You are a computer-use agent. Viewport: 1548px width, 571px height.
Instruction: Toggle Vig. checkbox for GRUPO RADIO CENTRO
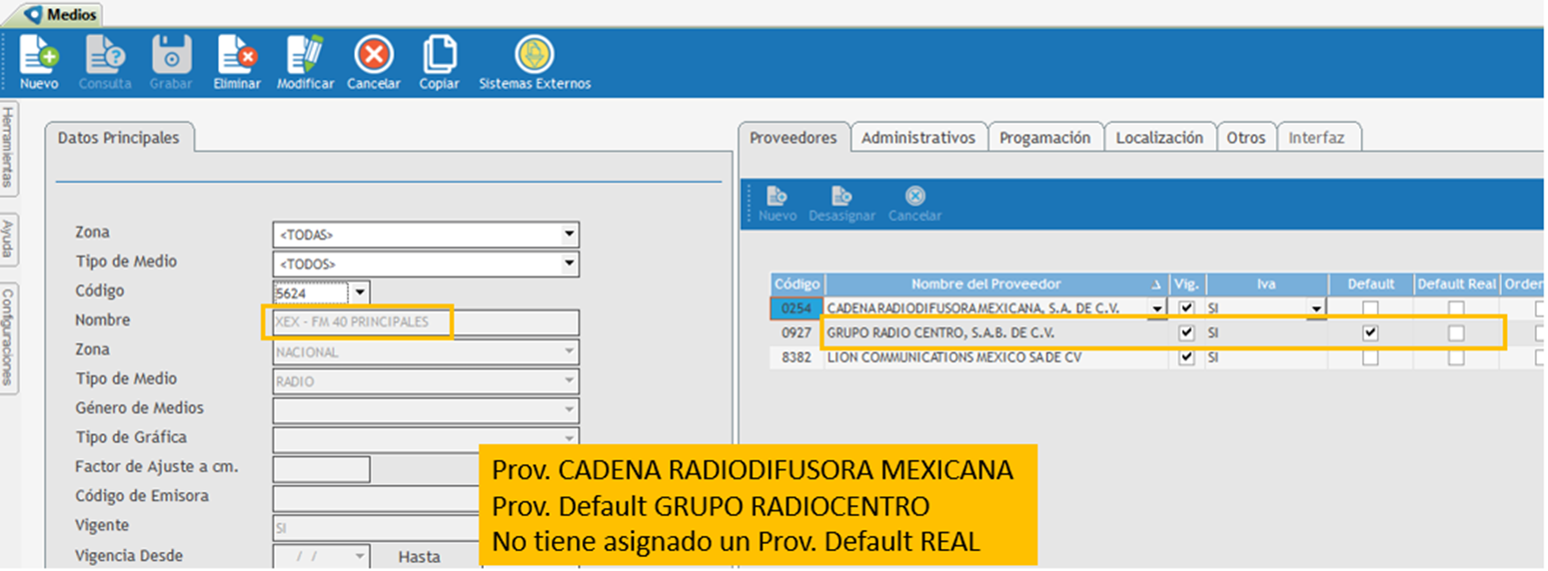[x=1186, y=332]
